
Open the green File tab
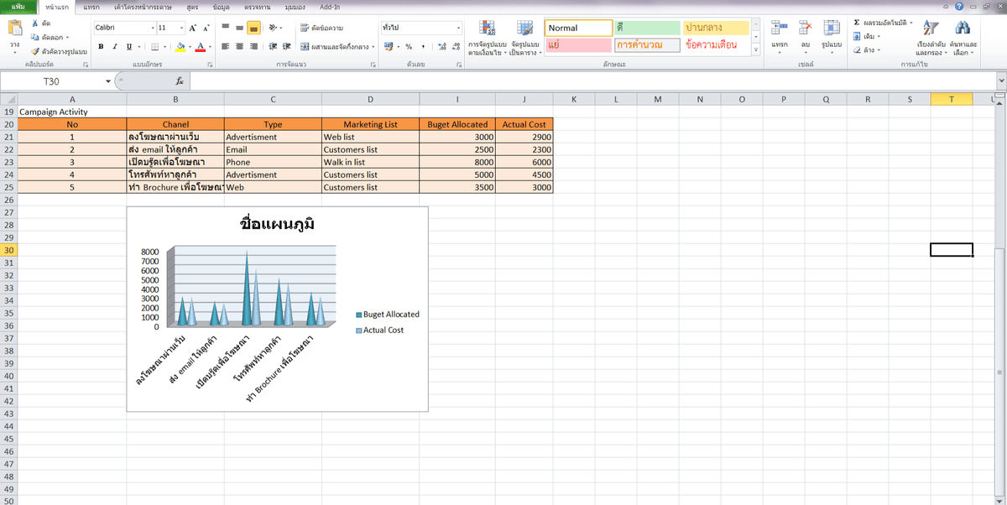click(18, 7)
